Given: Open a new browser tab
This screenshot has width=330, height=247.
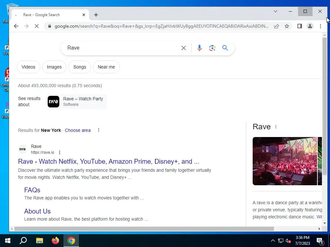Looking at the screenshot, I should 96,15.
